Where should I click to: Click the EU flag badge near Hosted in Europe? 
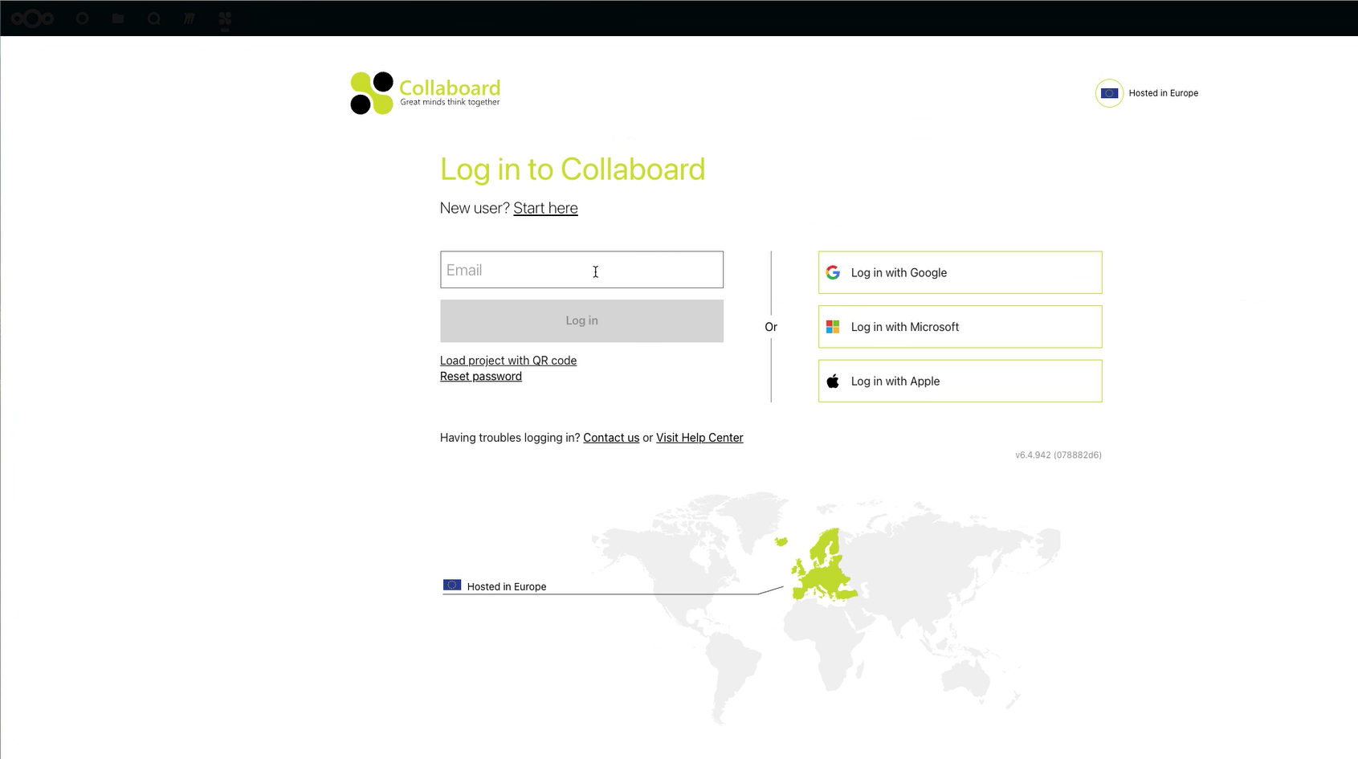pyautogui.click(x=1109, y=93)
